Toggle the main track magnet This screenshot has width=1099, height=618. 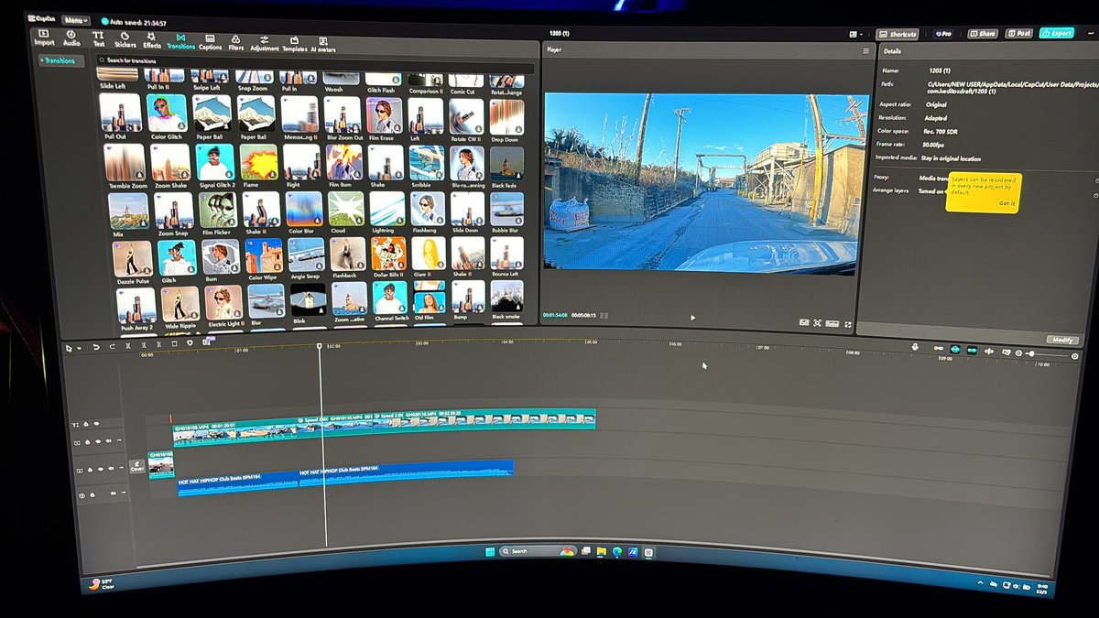[938, 349]
